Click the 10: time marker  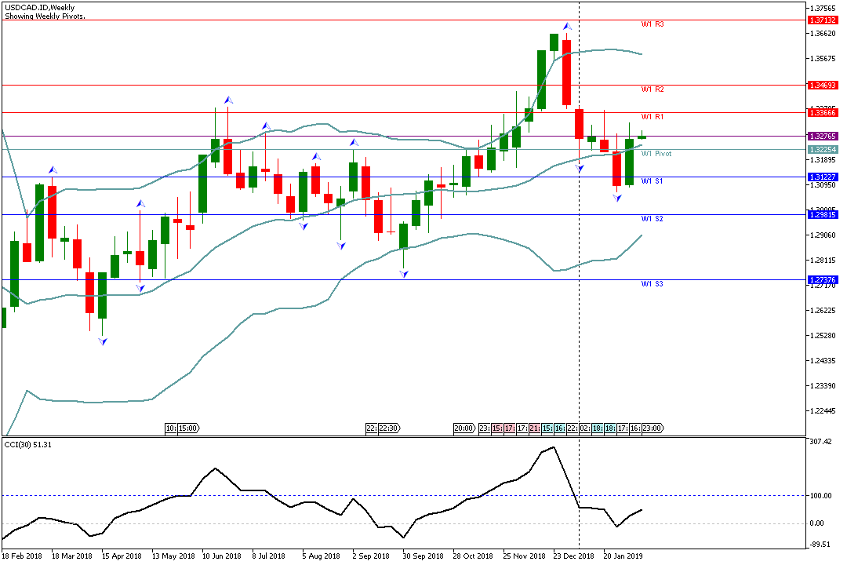click(171, 428)
